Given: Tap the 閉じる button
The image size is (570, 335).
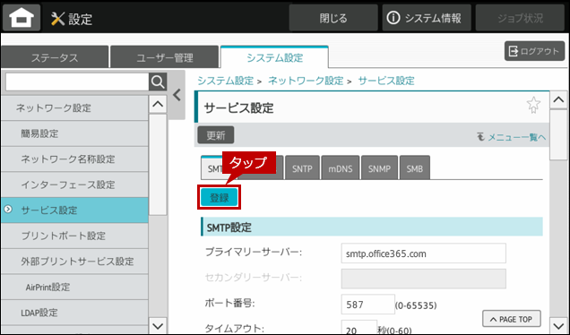Looking at the screenshot, I should click(x=333, y=18).
